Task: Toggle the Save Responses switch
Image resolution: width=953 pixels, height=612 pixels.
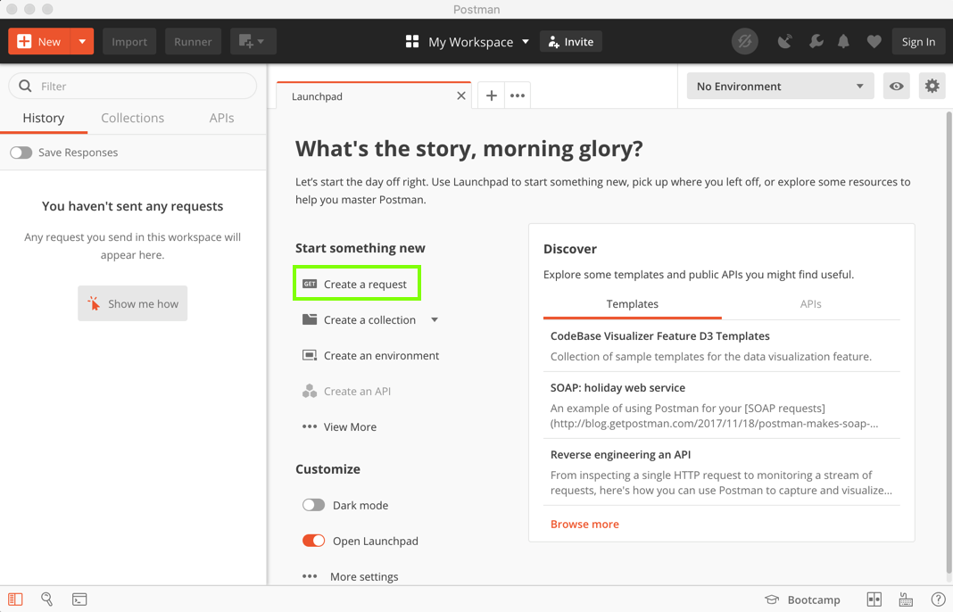Action: tap(21, 153)
